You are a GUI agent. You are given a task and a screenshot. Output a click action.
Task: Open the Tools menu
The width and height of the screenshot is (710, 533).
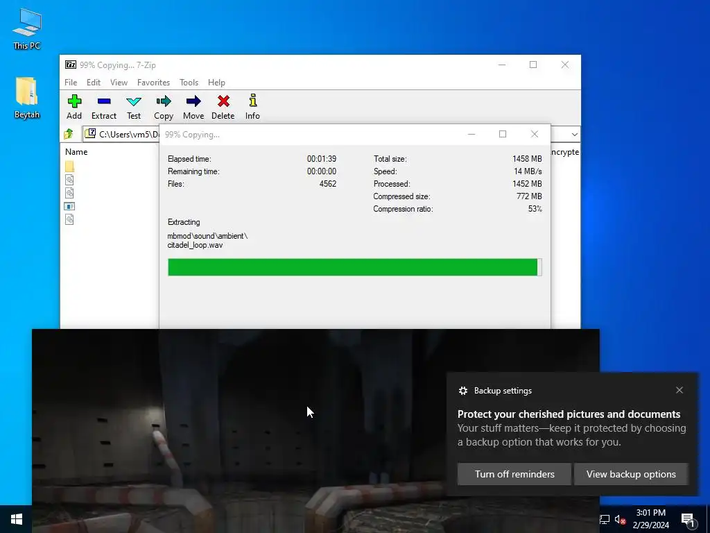click(x=189, y=83)
